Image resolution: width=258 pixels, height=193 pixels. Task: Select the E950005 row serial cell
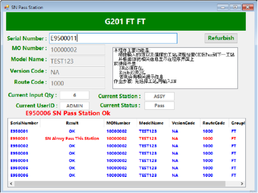[19, 168]
